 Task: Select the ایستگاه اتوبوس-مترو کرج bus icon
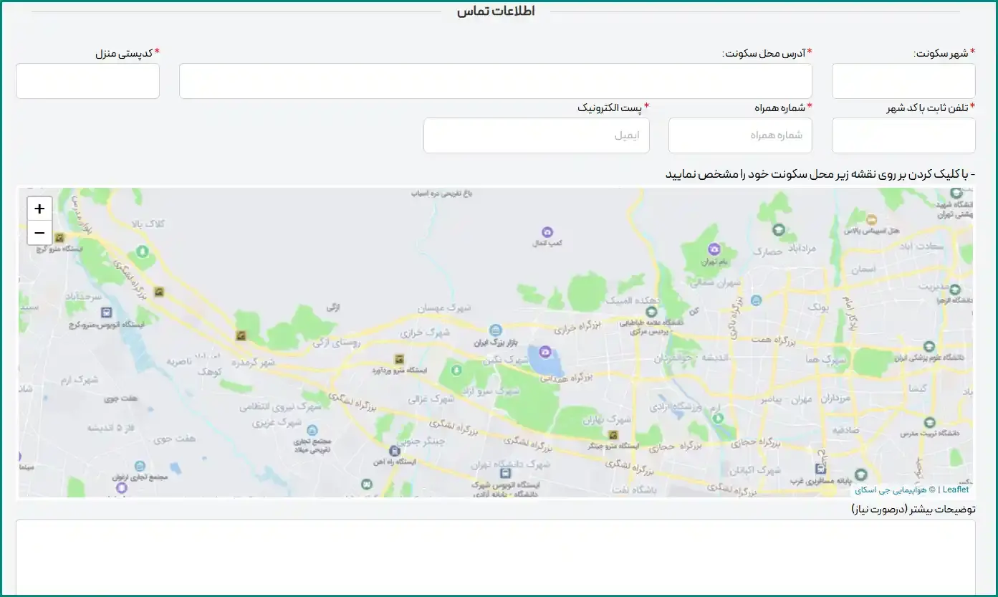107,312
